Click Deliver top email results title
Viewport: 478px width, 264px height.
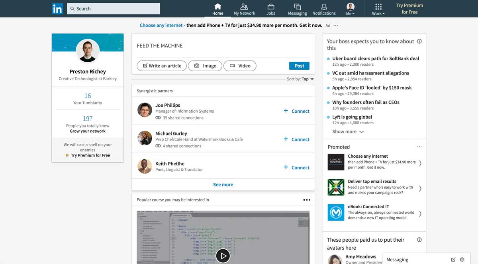pyautogui.click(x=372, y=182)
